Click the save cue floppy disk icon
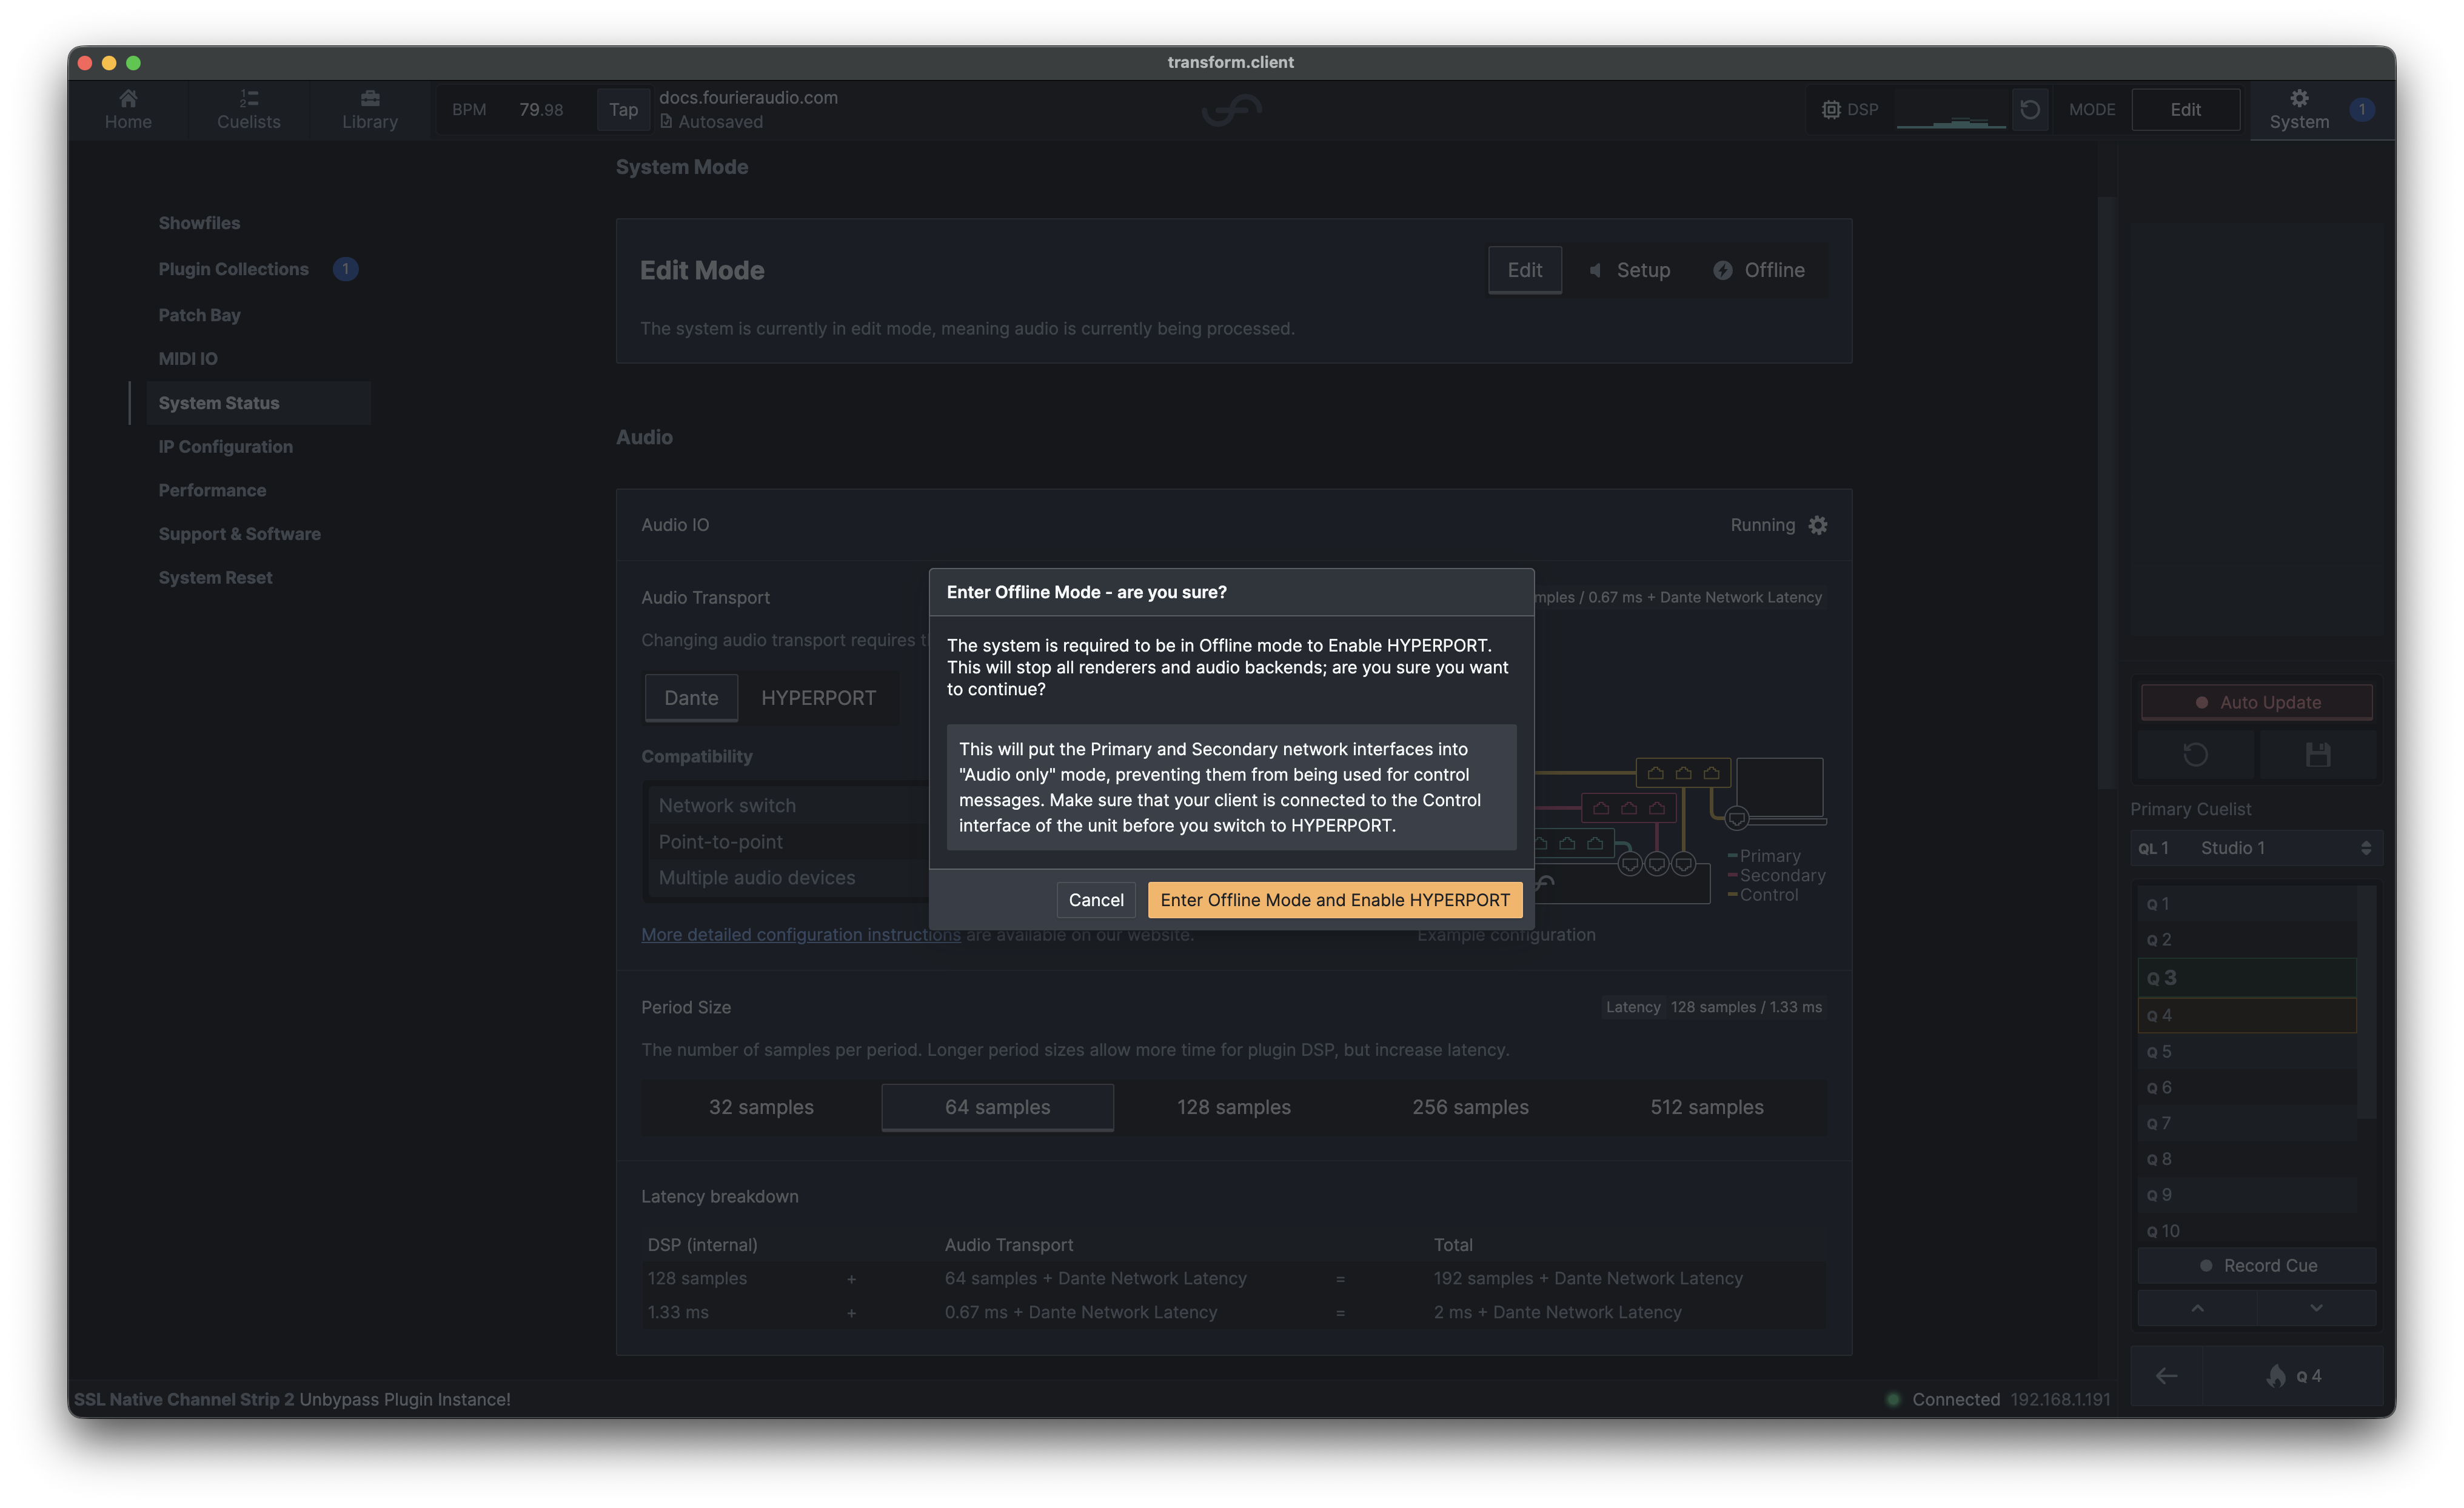 click(x=2318, y=755)
